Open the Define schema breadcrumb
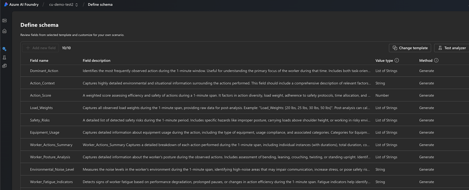This screenshot has width=469, height=190. (100, 5)
